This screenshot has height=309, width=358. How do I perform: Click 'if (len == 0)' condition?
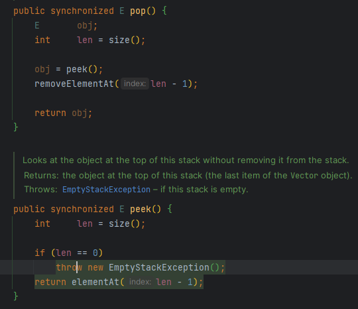[x=69, y=253]
